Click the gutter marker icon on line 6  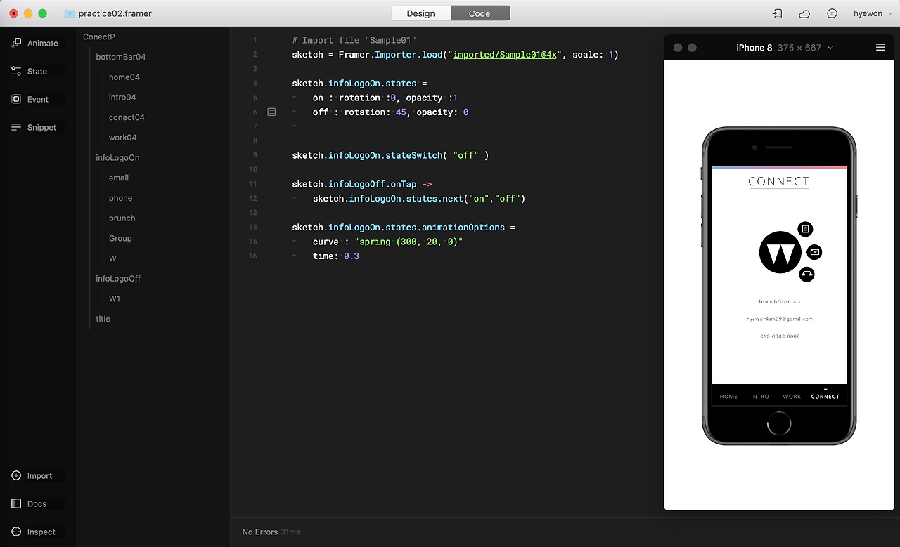pos(271,112)
